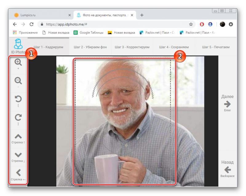Screen dimensions: 246x196
Task: Open the Новая вкладка bookmark with picture icon
Action: click(x=121, y=33)
